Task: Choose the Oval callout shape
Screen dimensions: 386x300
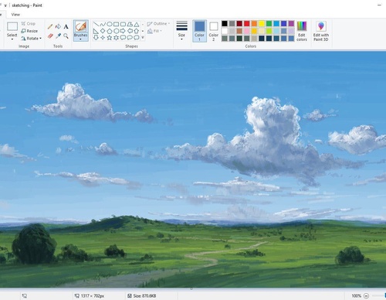Action: [130, 38]
